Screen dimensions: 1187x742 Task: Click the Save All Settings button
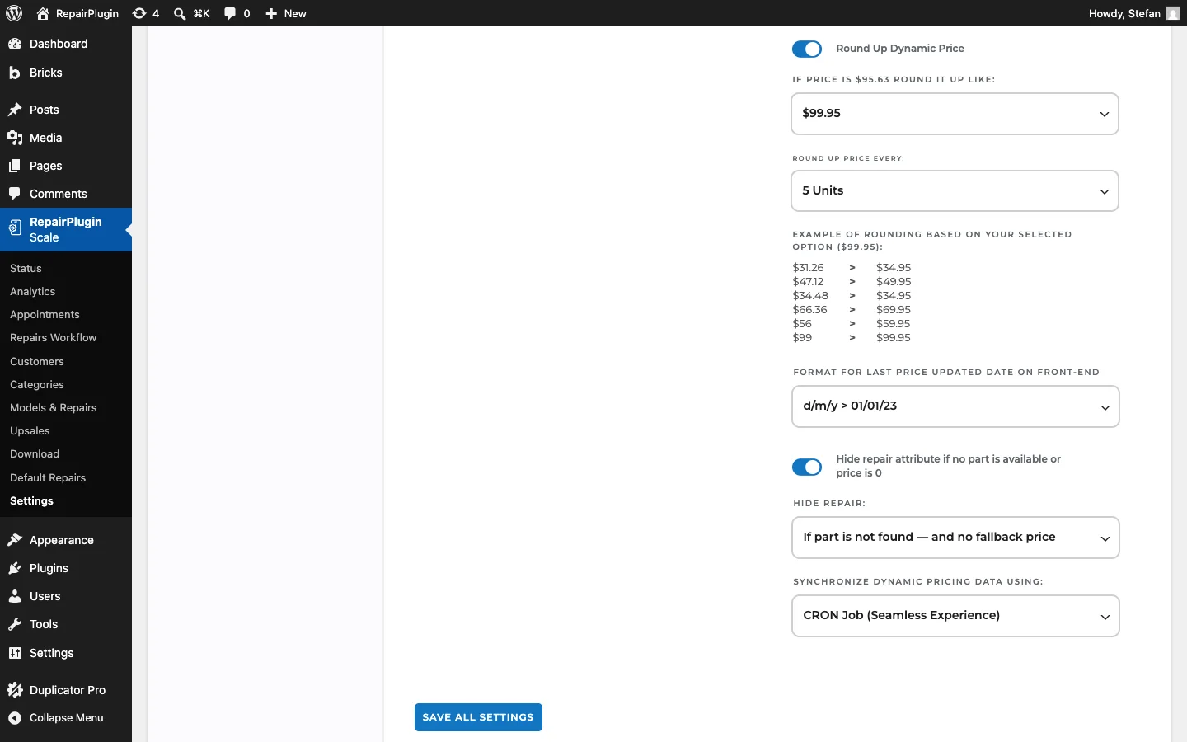[x=478, y=717]
